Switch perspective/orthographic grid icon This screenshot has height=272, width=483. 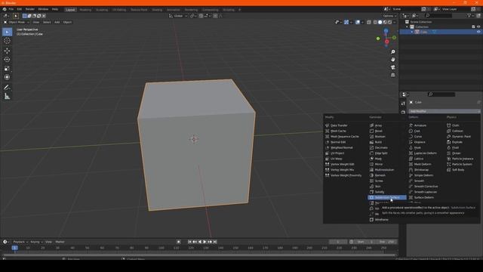[x=392, y=75]
